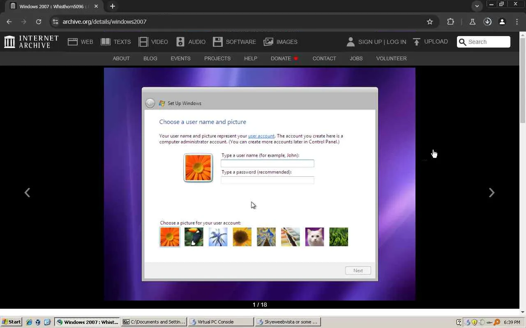Screen dimensions: 526x328
Task: Open a new browser tab
Action: (x=113, y=6)
